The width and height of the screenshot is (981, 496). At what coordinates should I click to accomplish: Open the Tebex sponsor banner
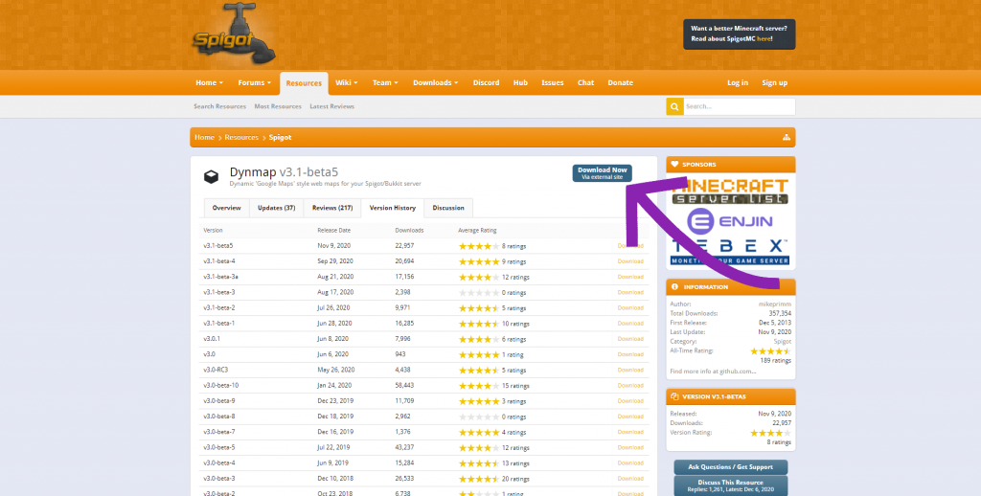pyautogui.click(x=730, y=251)
